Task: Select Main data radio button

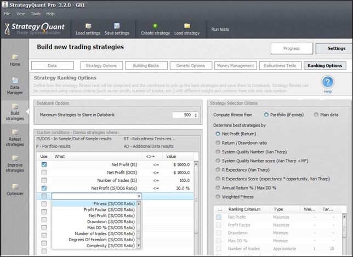Action: tap(316, 115)
